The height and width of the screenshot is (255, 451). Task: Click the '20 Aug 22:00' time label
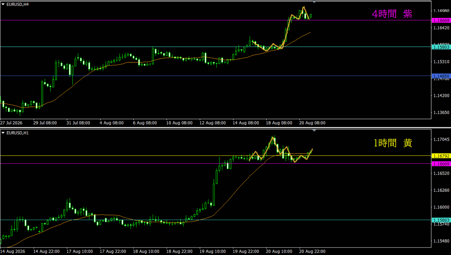click(x=312, y=252)
